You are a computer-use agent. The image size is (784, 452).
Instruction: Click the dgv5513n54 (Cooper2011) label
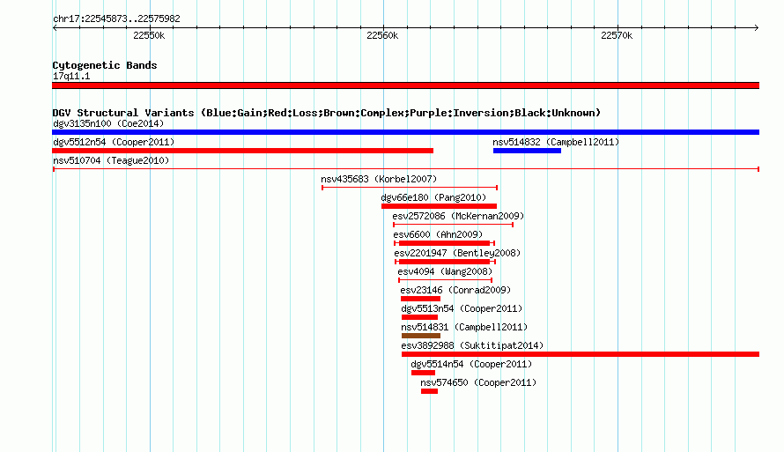[x=462, y=308]
